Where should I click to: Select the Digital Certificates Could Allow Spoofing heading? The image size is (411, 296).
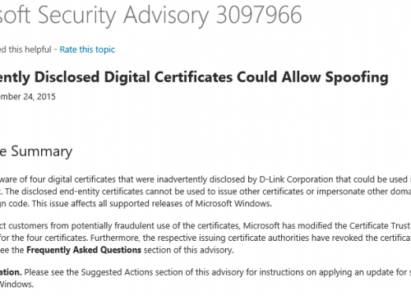(x=246, y=77)
